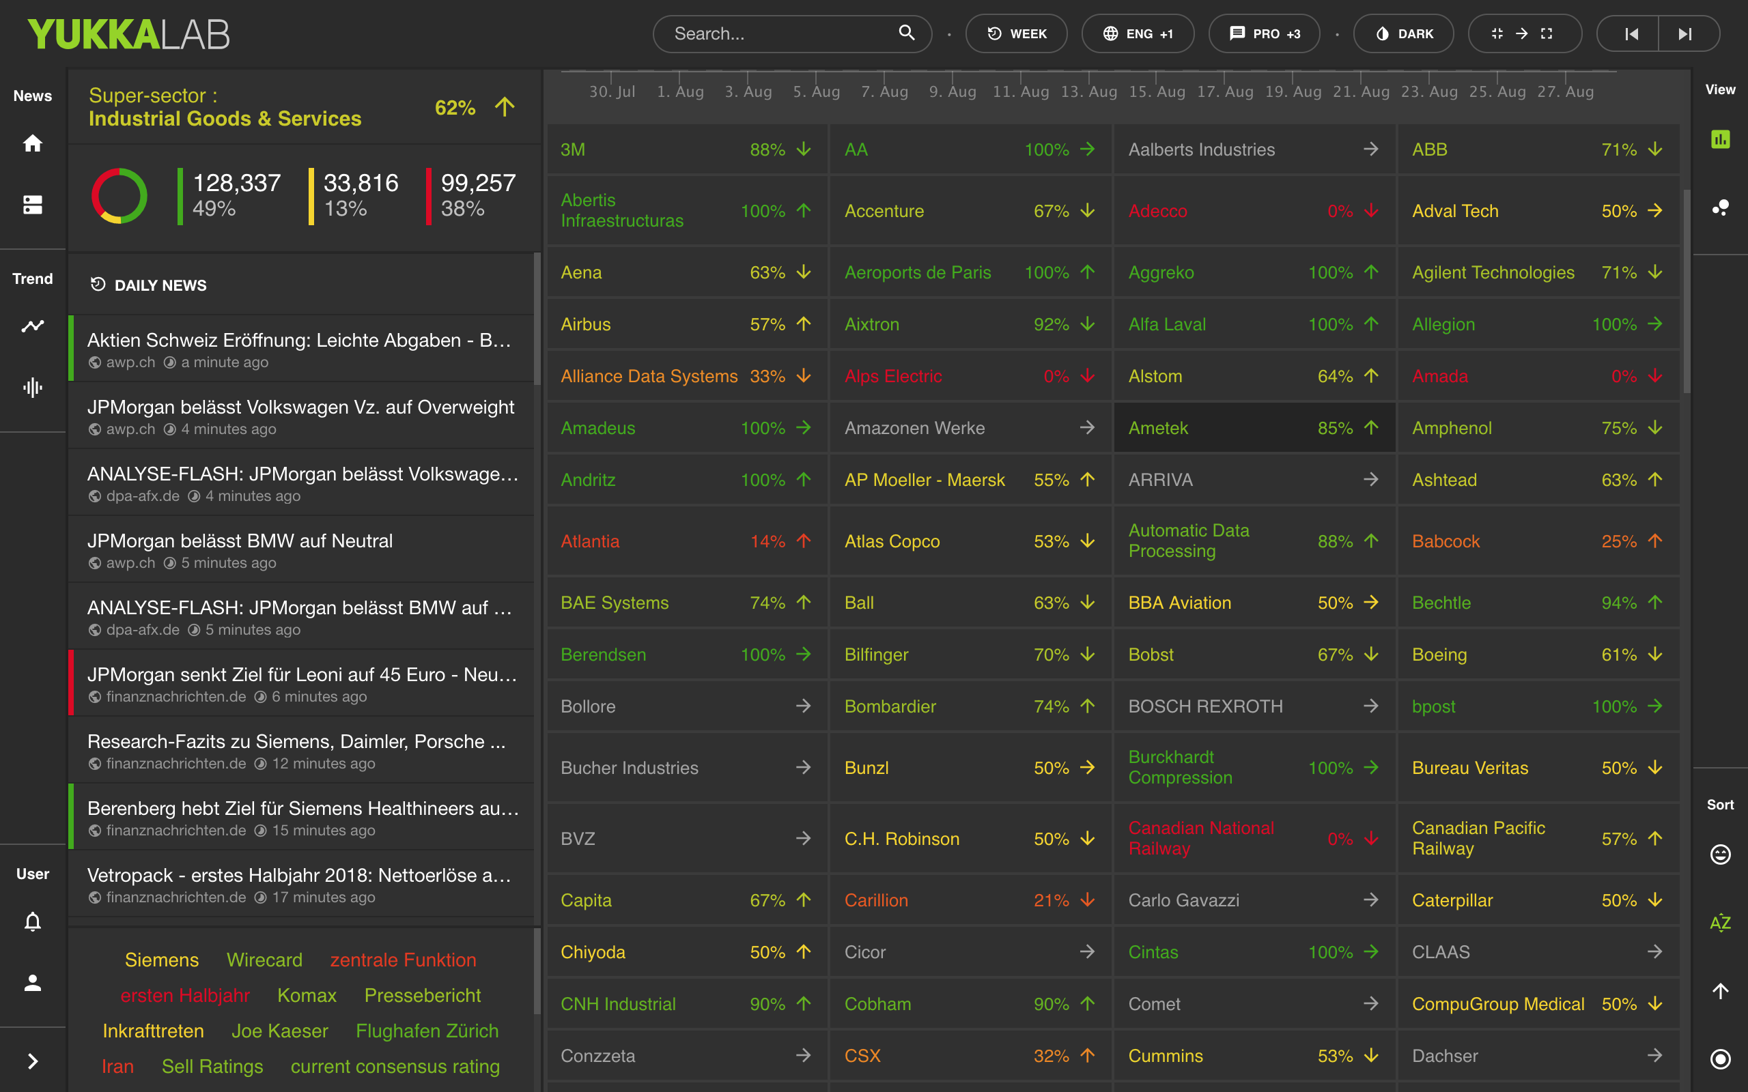Select the Sell Ratings tag
This screenshot has width=1748, height=1092.
point(212,1066)
